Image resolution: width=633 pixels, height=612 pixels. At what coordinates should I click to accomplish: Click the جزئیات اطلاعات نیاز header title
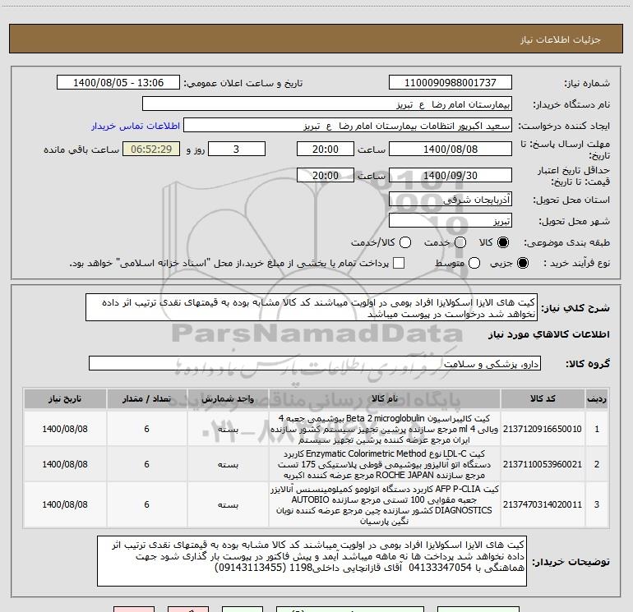(x=561, y=39)
